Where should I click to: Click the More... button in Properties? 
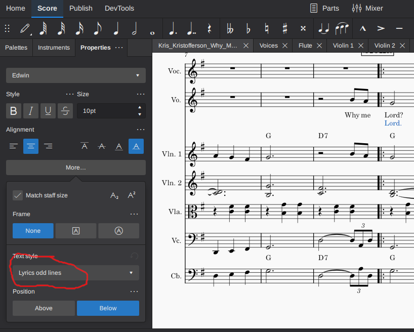[75, 168]
